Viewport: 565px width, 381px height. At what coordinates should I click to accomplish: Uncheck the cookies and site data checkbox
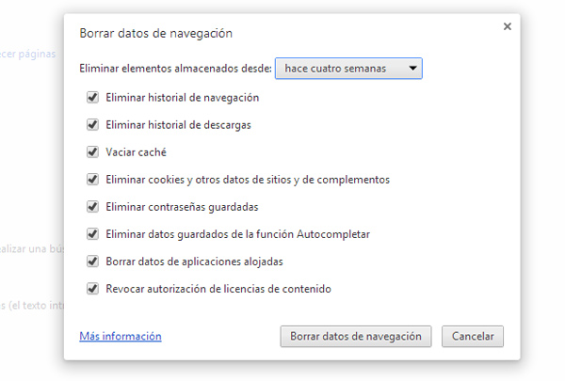coord(92,179)
